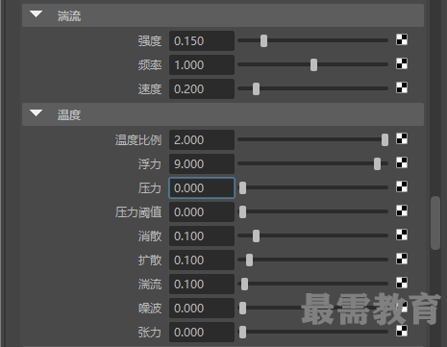Click the 温度 section header label
Image resolution: width=447 pixels, height=347 pixels.
(69, 114)
